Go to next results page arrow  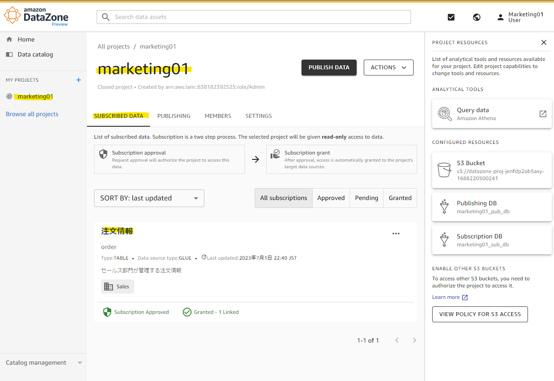click(x=415, y=340)
